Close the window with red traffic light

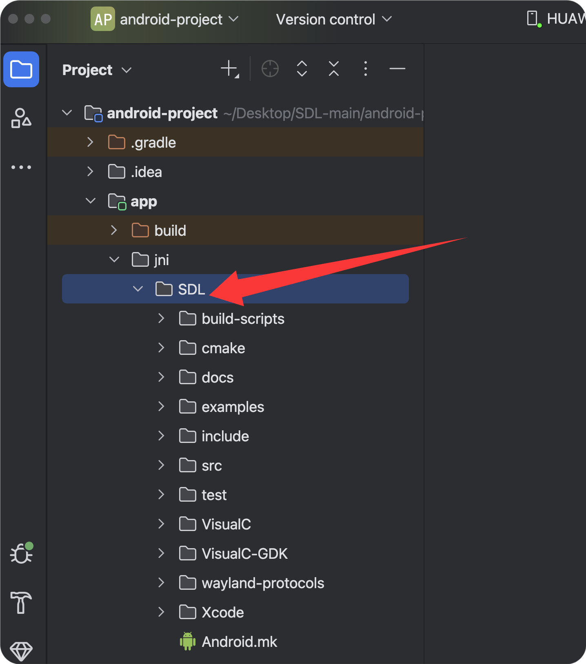click(13, 19)
